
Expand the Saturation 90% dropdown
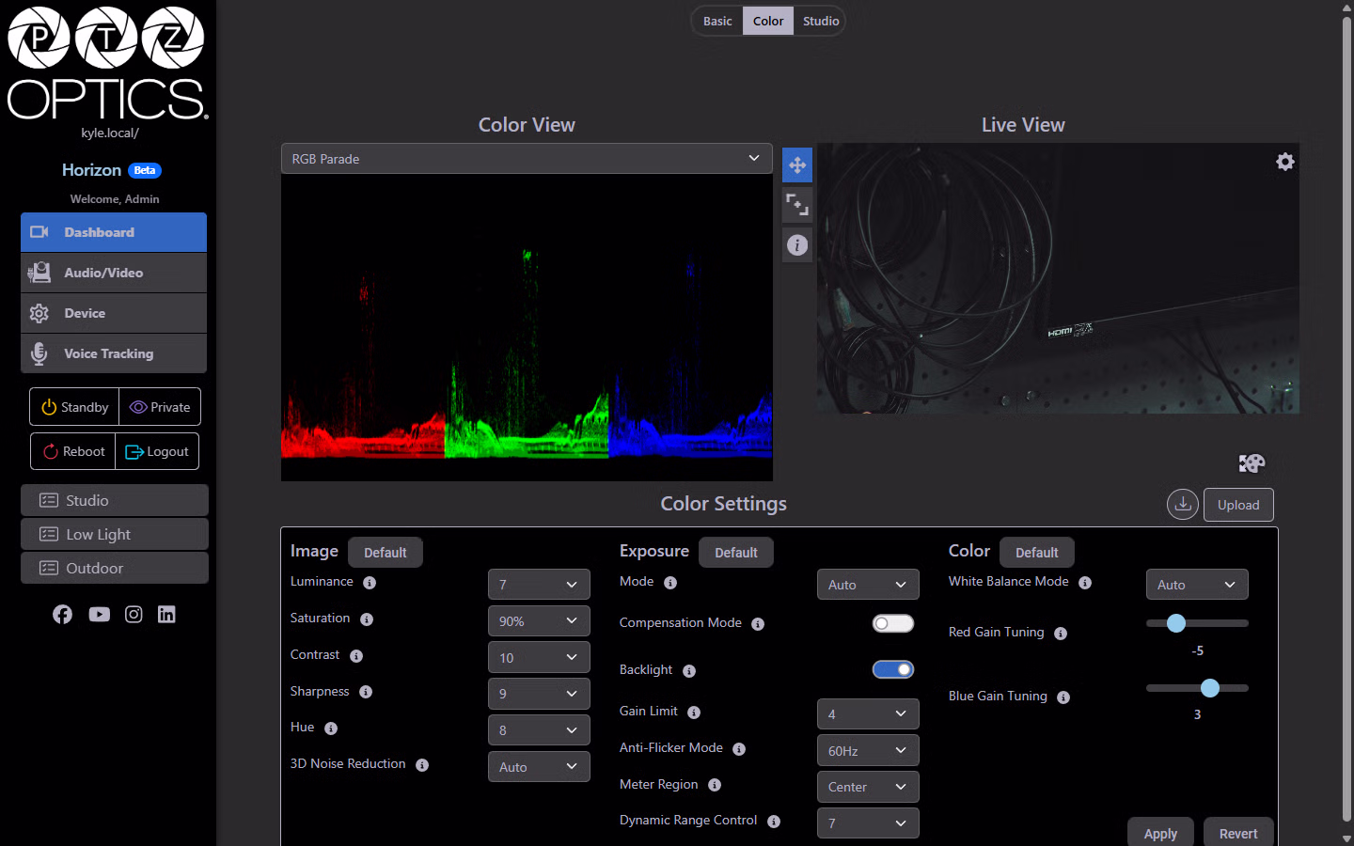pos(539,621)
